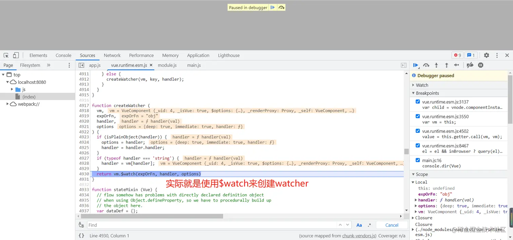
Task: Toggle pause on exceptions
Action: (x=481, y=65)
